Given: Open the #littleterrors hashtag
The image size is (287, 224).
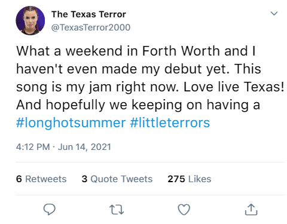Looking at the screenshot, I should [x=170, y=122].
